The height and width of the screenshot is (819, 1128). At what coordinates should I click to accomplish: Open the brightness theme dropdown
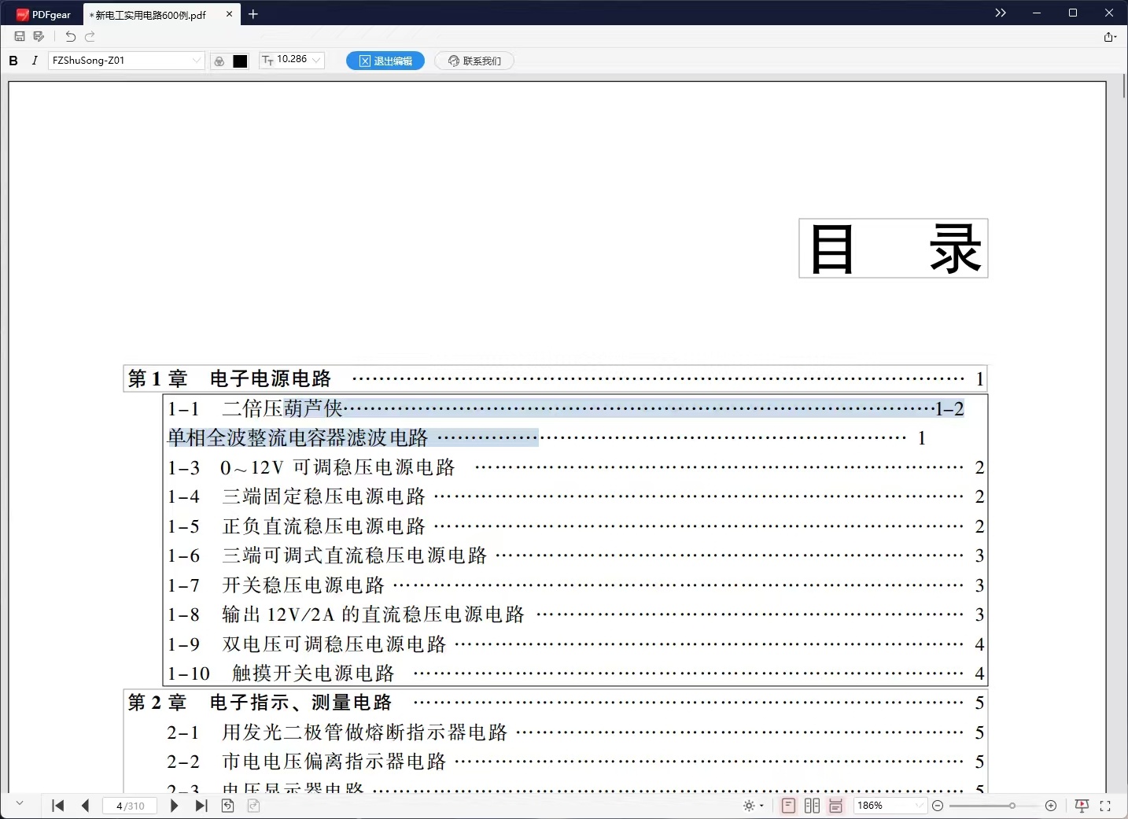[754, 806]
